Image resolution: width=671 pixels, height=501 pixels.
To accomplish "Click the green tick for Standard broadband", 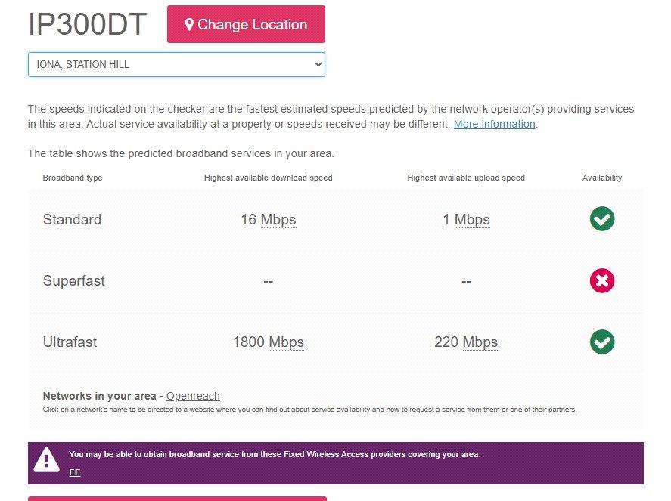I will click(x=601, y=219).
